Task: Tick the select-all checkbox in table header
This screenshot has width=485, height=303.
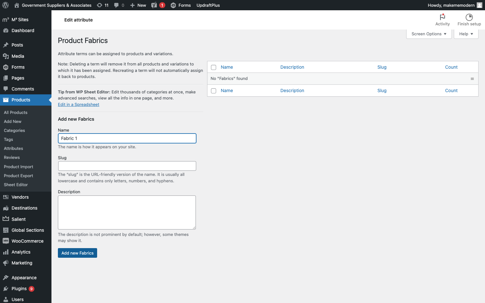Action: [214, 67]
